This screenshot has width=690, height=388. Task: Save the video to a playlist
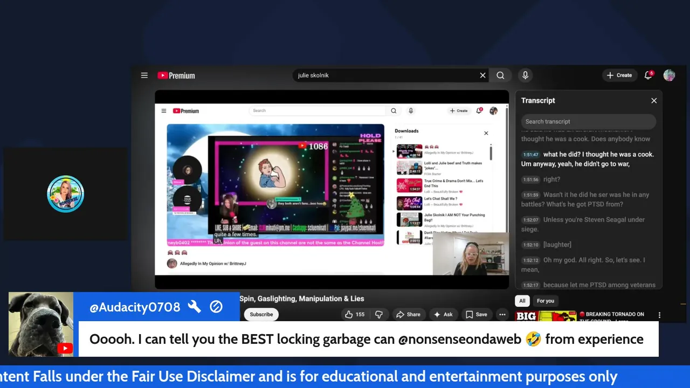pyautogui.click(x=477, y=314)
